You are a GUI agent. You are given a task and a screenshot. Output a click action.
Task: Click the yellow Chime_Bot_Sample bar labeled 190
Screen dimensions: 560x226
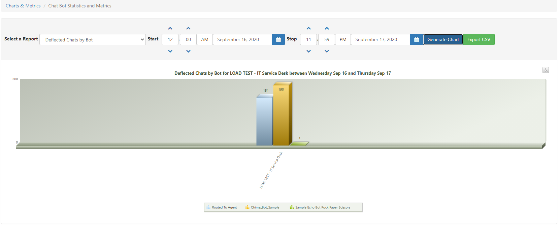(x=281, y=116)
